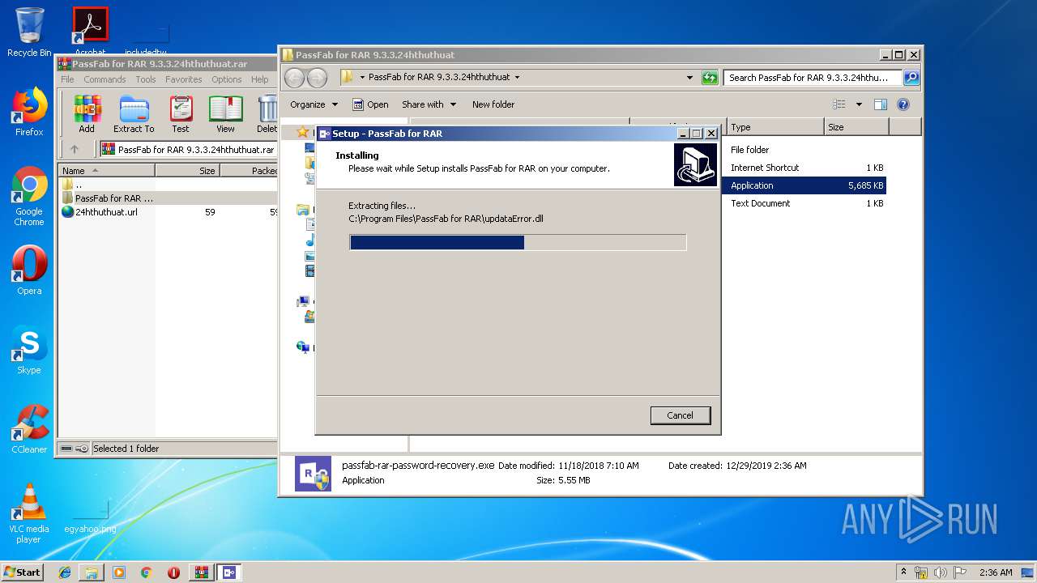Image resolution: width=1037 pixels, height=583 pixels.
Task: Show hidden tray icons arrow
Action: pyautogui.click(x=903, y=572)
